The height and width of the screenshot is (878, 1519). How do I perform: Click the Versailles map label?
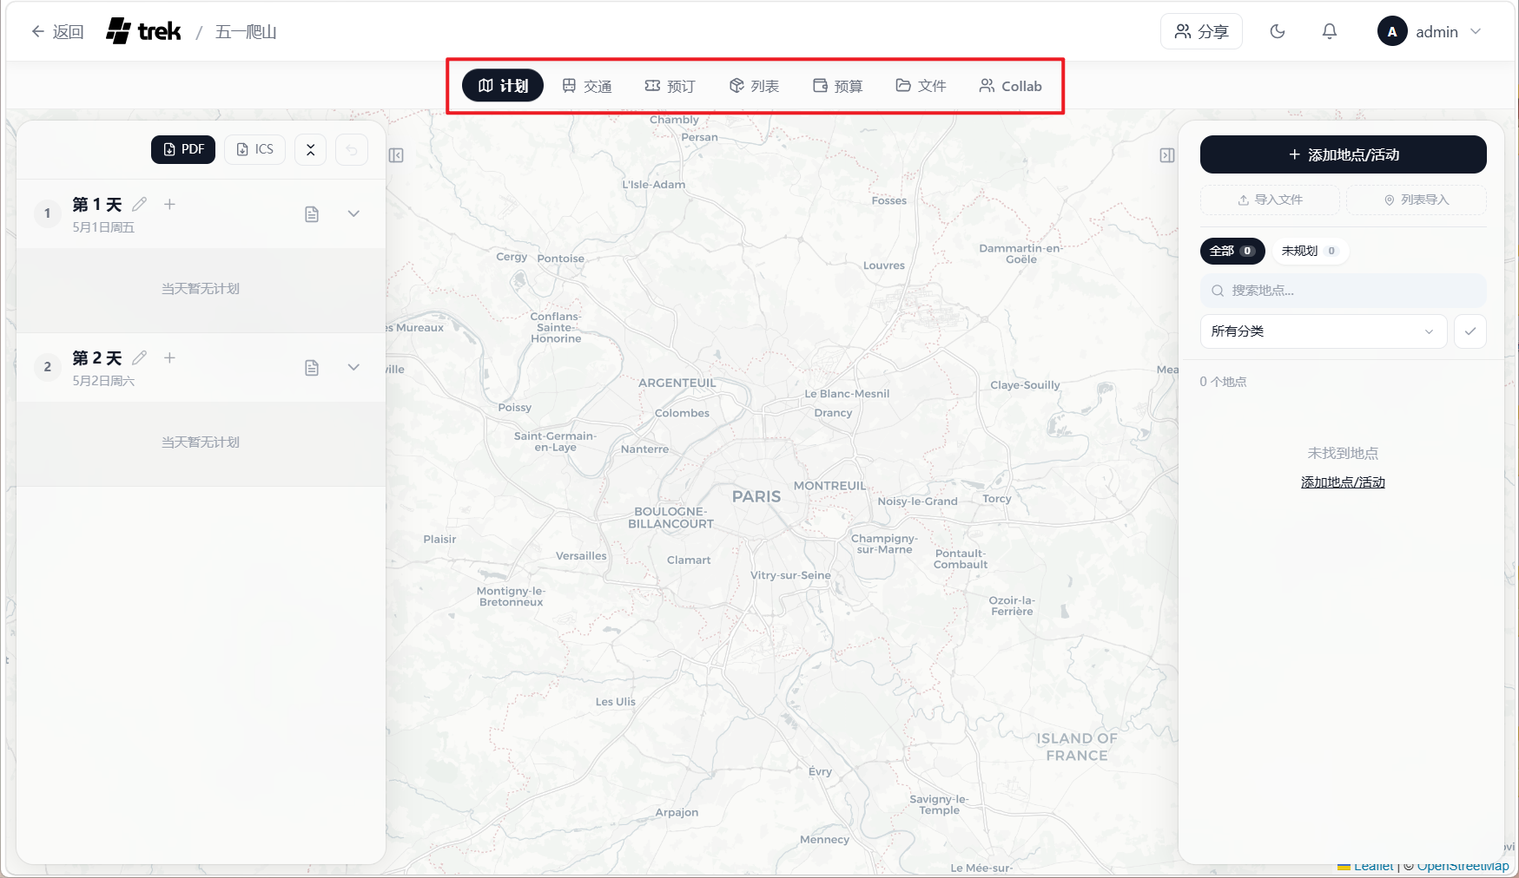(581, 555)
